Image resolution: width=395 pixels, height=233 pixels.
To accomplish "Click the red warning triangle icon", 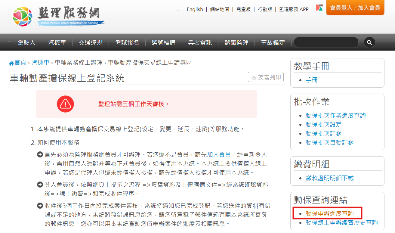I will [65, 104].
